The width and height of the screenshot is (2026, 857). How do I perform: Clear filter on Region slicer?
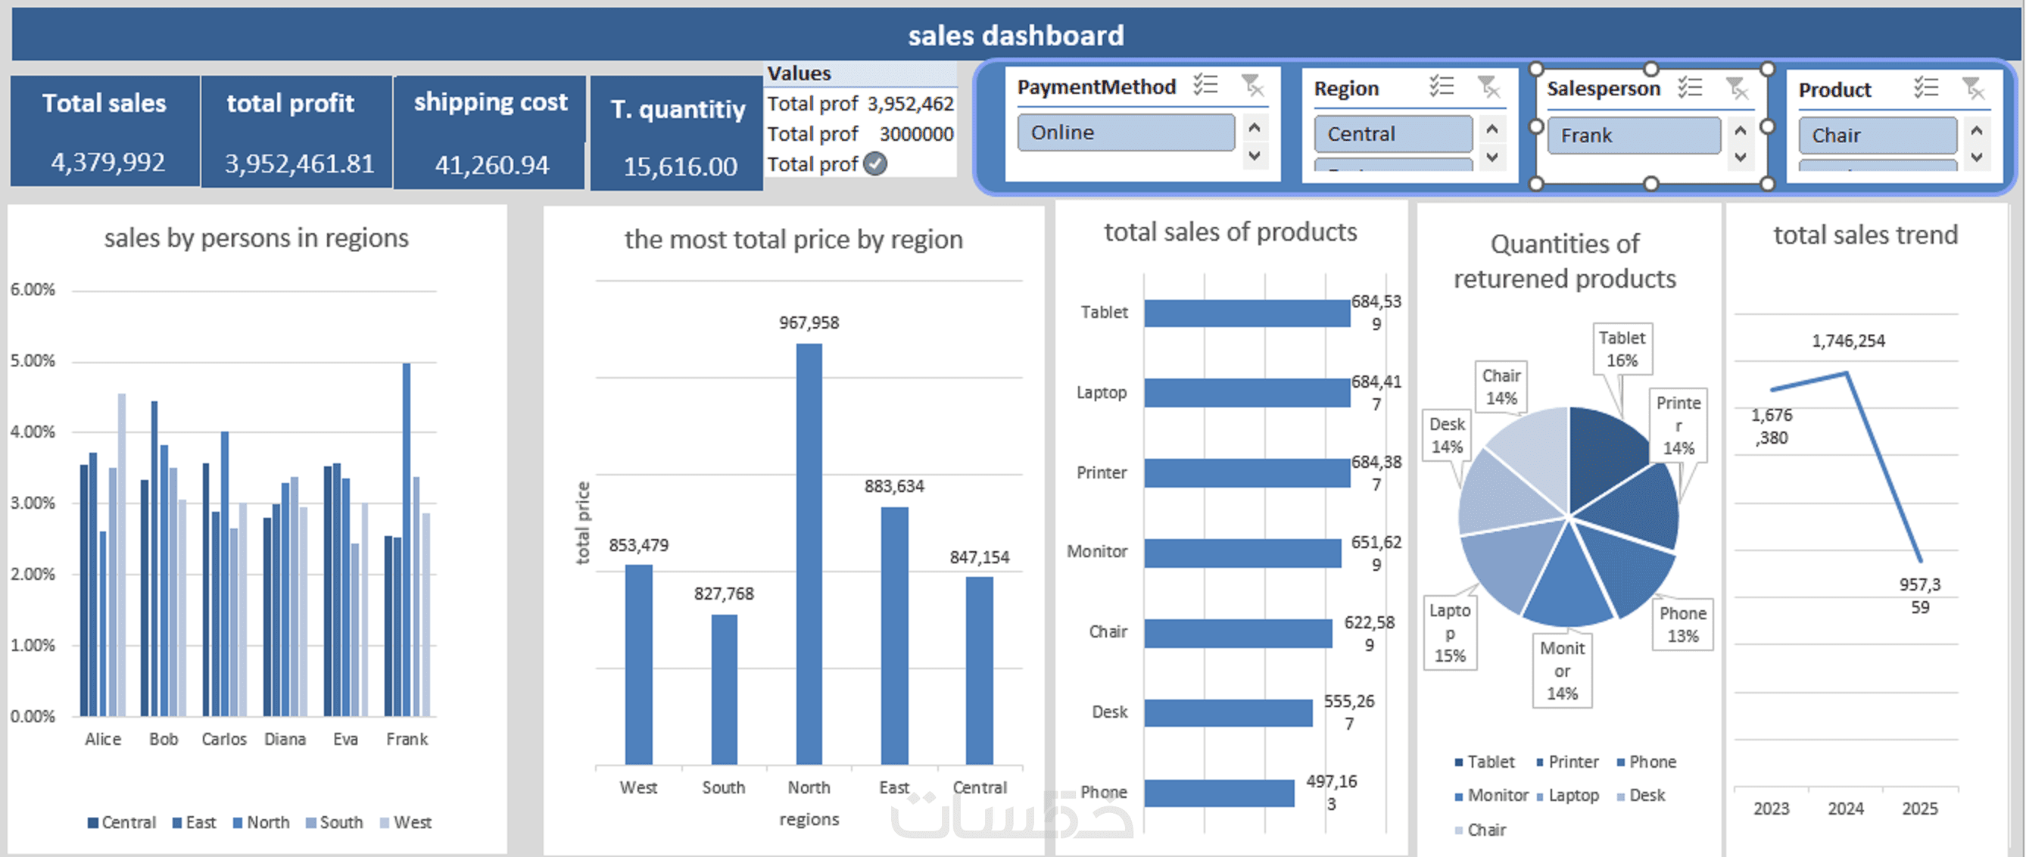click(x=1488, y=86)
